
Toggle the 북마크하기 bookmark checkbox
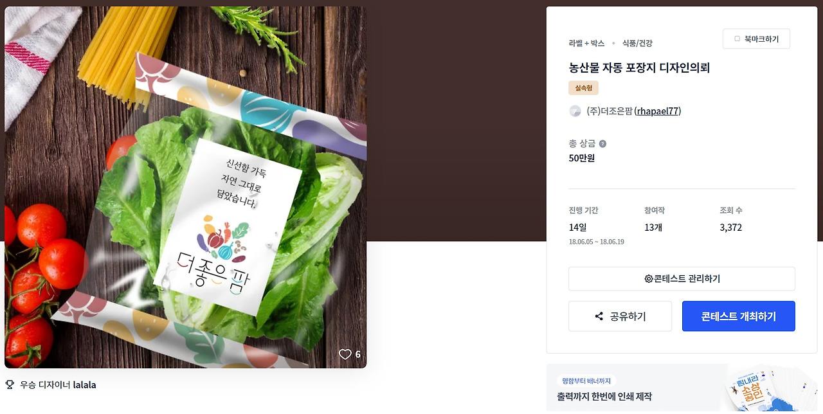737,39
